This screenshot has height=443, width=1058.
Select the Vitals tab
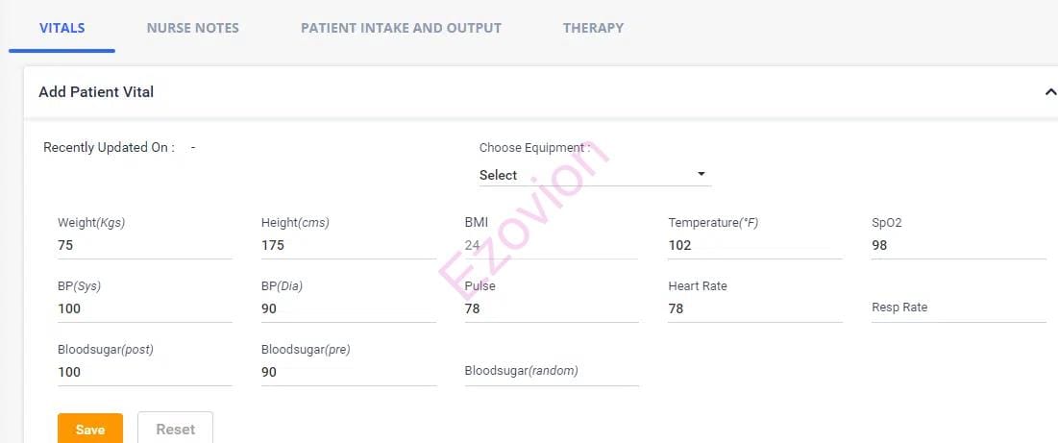tap(62, 28)
